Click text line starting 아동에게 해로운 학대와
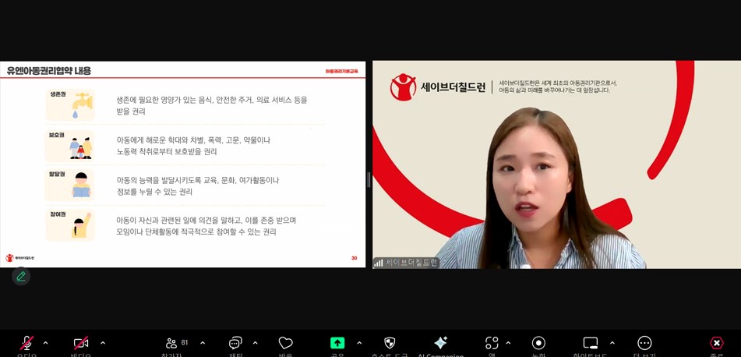The image size is (741, 357). click(x=193, y=140)
